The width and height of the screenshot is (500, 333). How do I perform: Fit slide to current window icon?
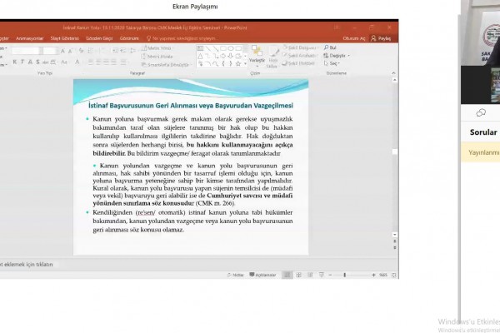point(392,274)
